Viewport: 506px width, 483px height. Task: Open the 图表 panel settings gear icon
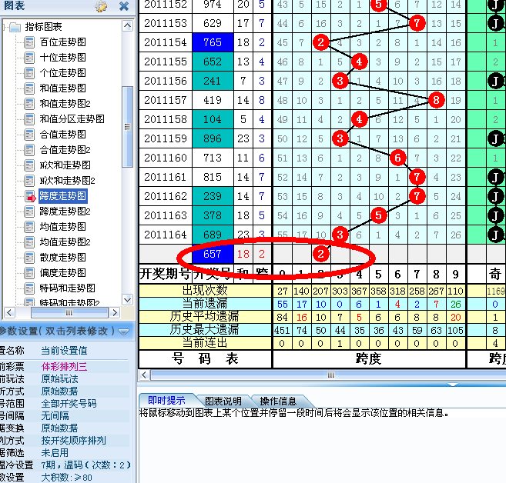101,6
